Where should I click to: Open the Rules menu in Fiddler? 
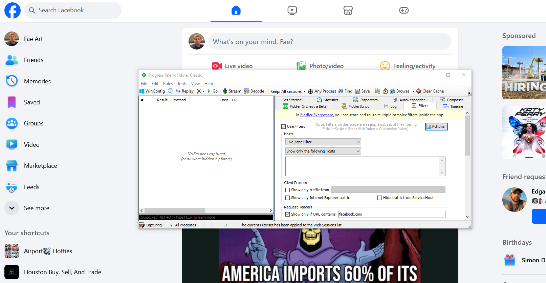pyautogui.click(x=168, y=84)
